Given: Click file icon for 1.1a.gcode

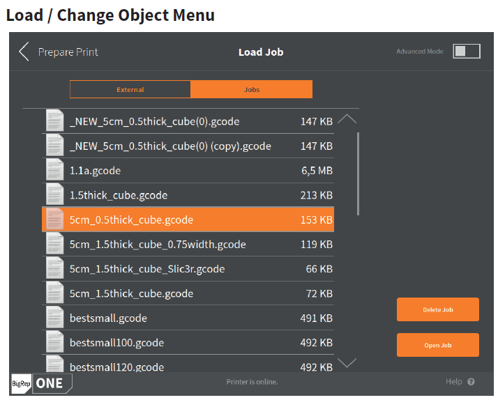Looking at the screenshot, I should click(x=54, y=170).
